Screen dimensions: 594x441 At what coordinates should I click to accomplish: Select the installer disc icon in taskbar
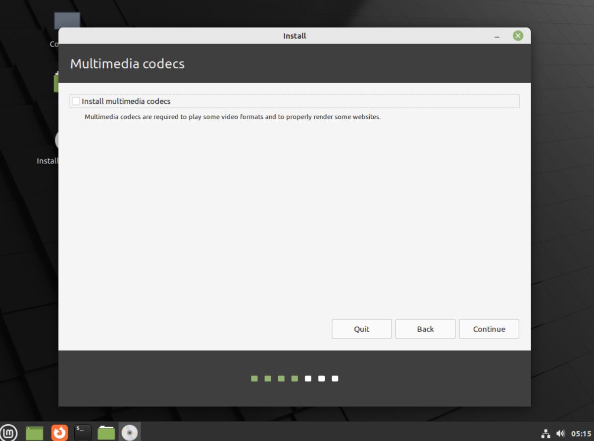point(130,432)
